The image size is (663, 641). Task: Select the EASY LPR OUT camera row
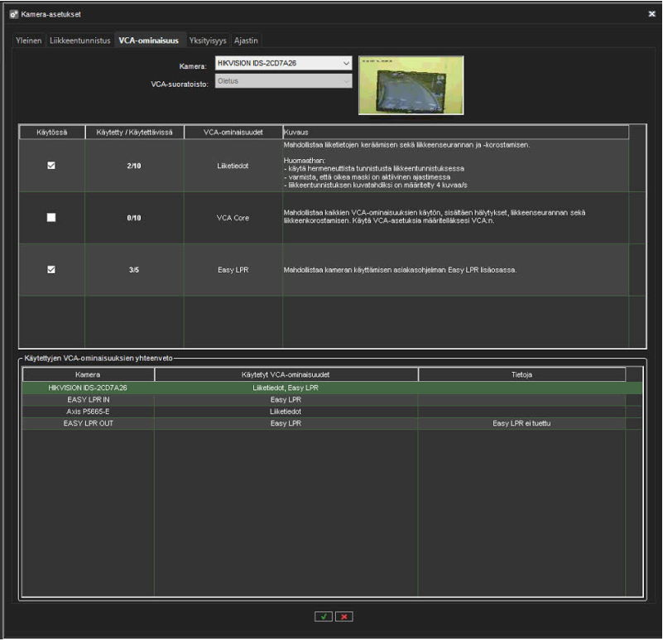(88, 423)
